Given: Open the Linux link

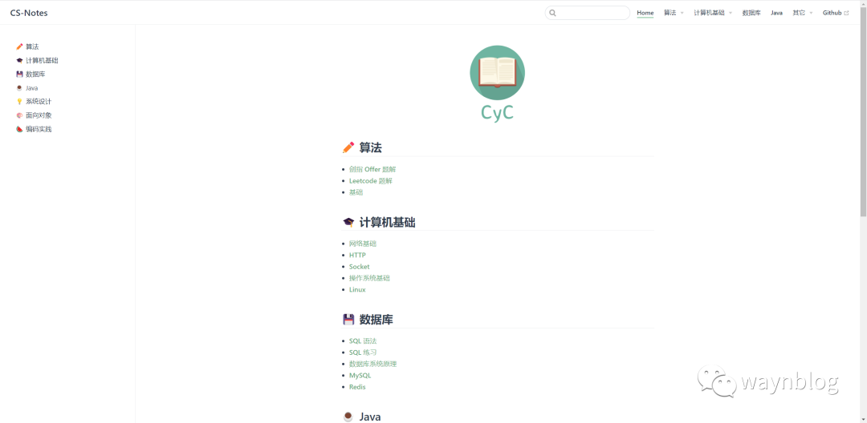Looking at the screenshot, I should point(357,289).
